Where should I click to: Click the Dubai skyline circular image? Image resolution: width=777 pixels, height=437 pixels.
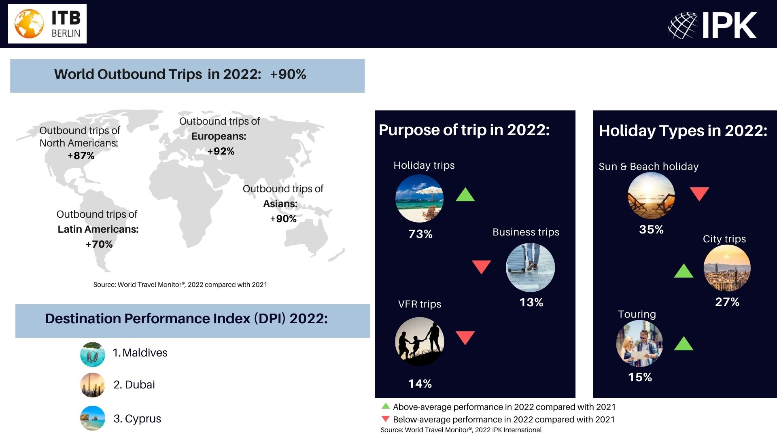point(93,385)
